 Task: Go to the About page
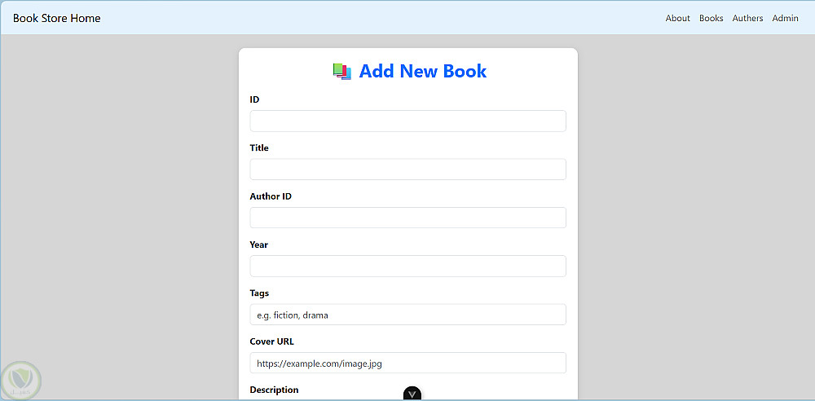coord(678,18)
